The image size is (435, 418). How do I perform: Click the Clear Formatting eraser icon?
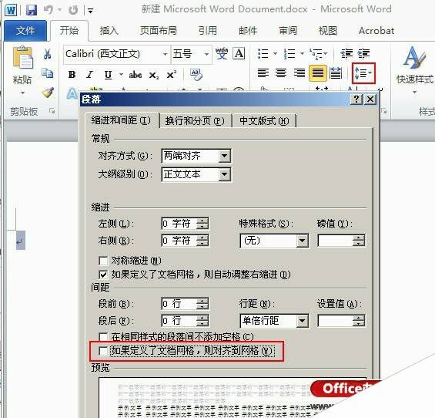196,75
